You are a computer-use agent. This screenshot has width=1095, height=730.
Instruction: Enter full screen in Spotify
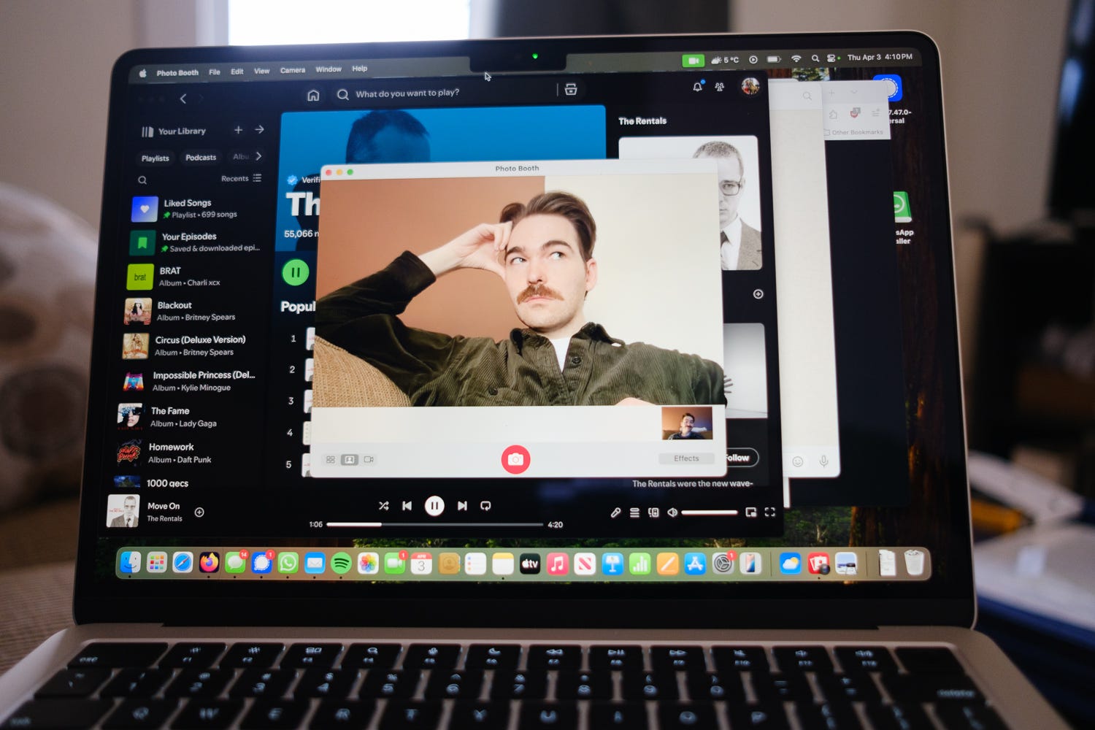(x=769, y=512)
